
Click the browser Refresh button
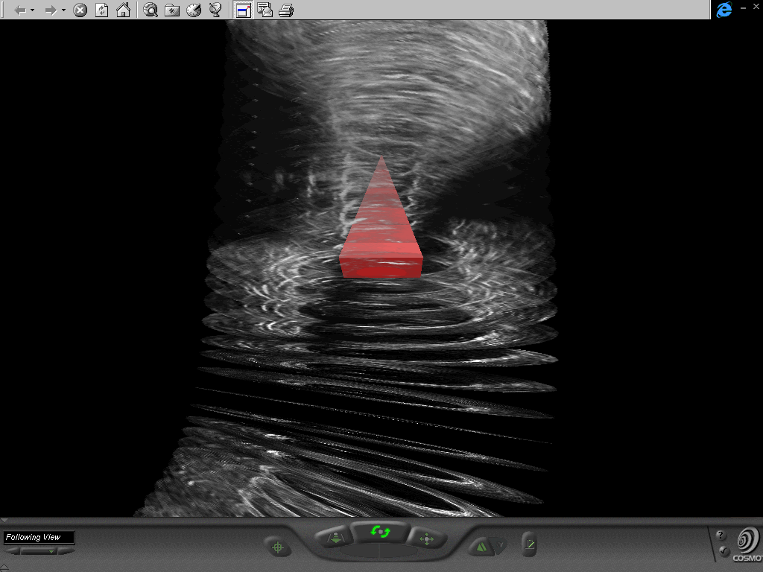102,10
